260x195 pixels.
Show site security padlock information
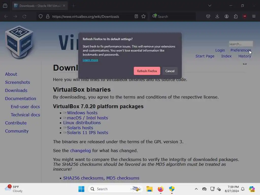[48, 17]
